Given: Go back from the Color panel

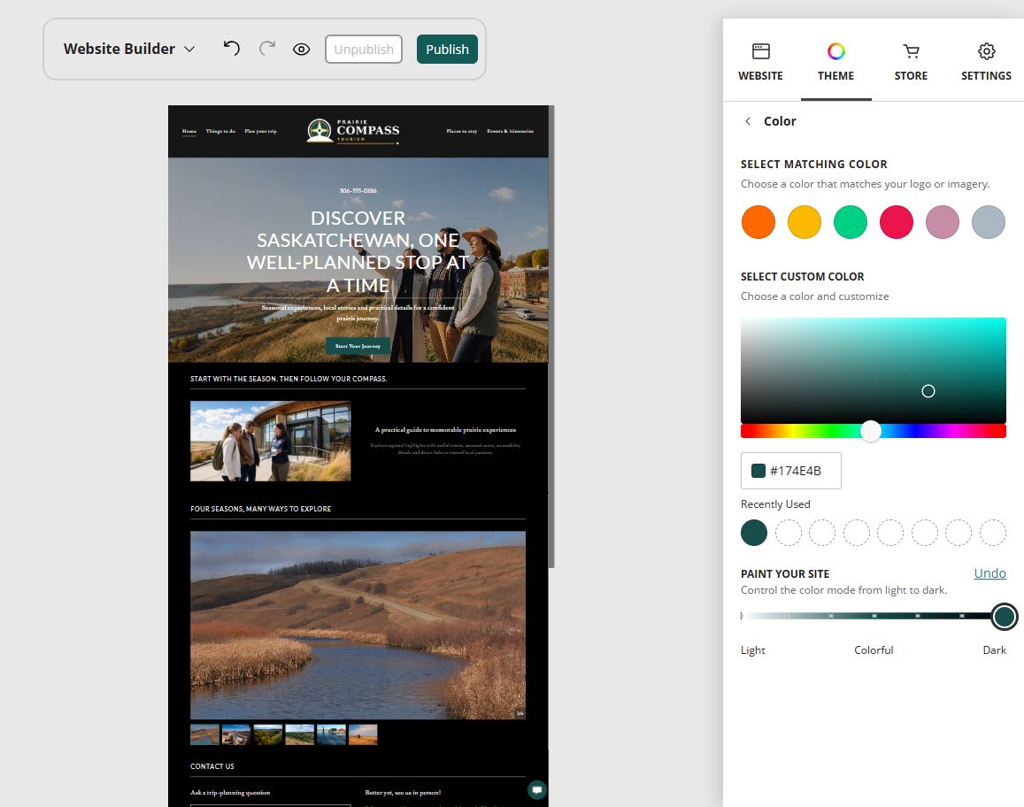Looking at the screenshot, I should tap(748, 121).
